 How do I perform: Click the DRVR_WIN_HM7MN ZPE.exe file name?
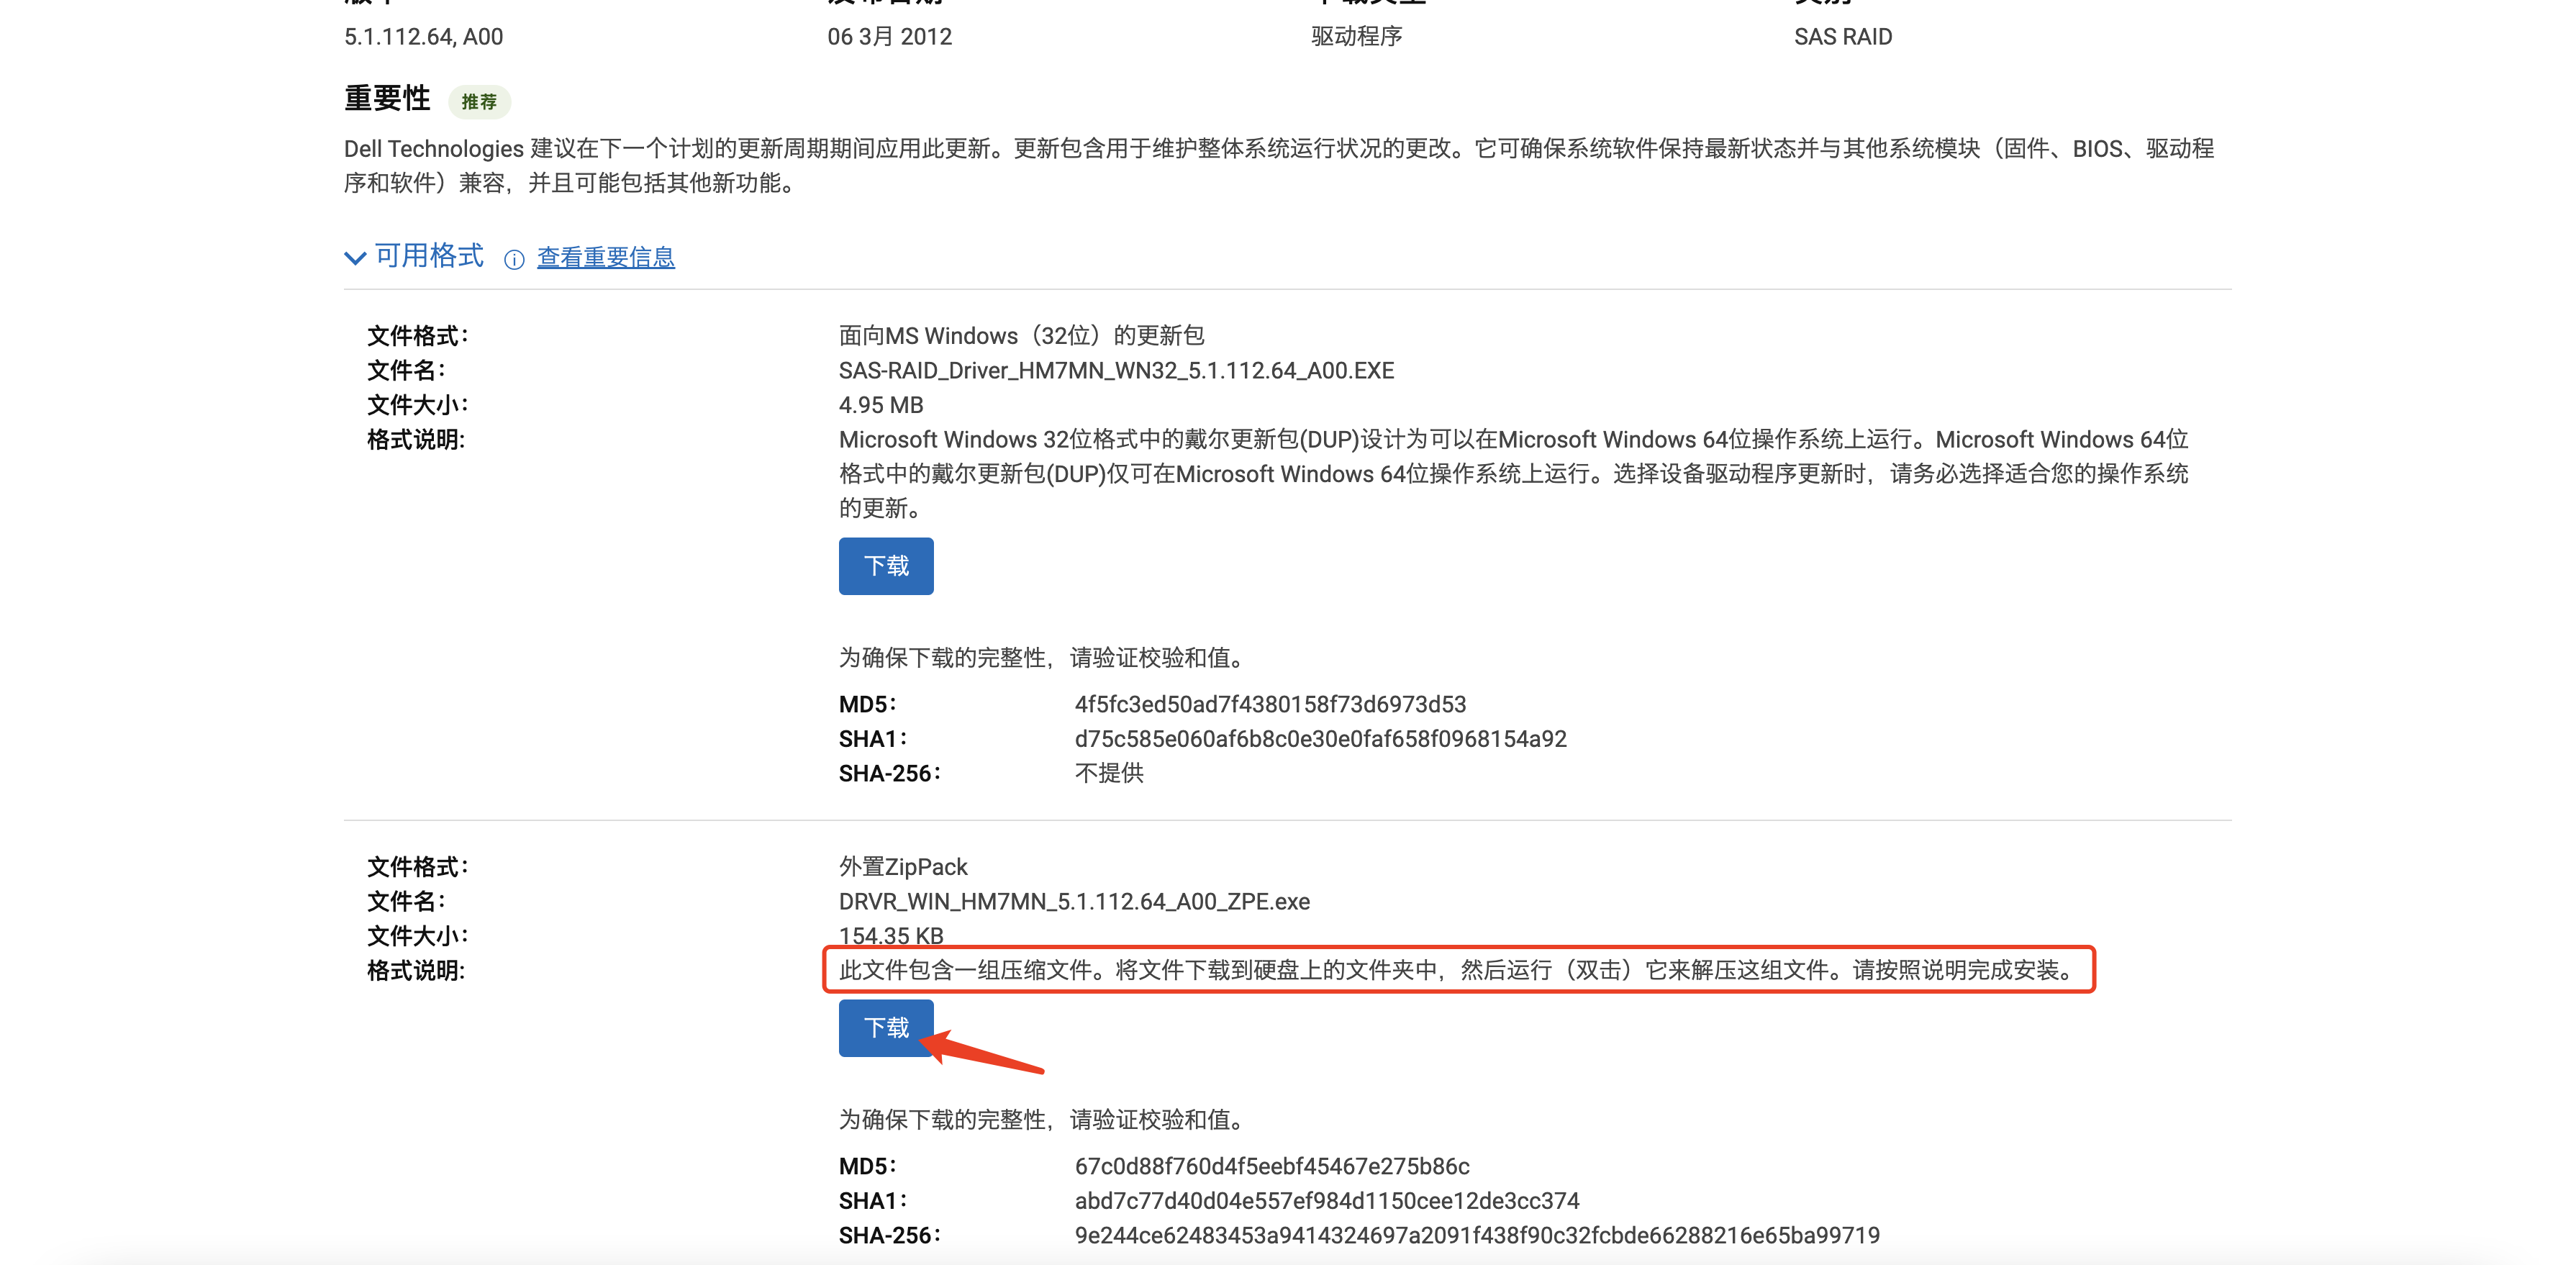[x=1073, y=901]
